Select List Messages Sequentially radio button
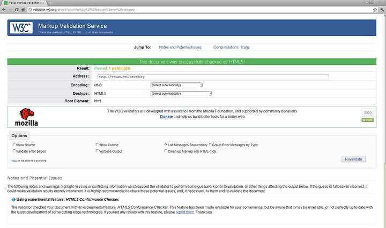The image size is (386, 228). coord(166,145)
